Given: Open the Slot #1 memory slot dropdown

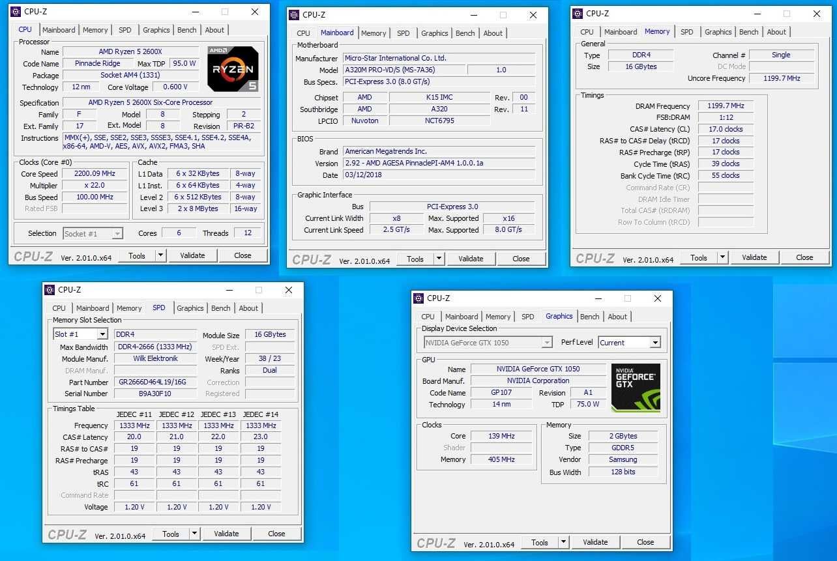Looking at the screenshot, I should 102,334.
